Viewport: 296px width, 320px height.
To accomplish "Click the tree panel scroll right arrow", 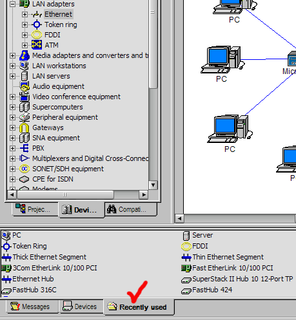I will point(143,194).
